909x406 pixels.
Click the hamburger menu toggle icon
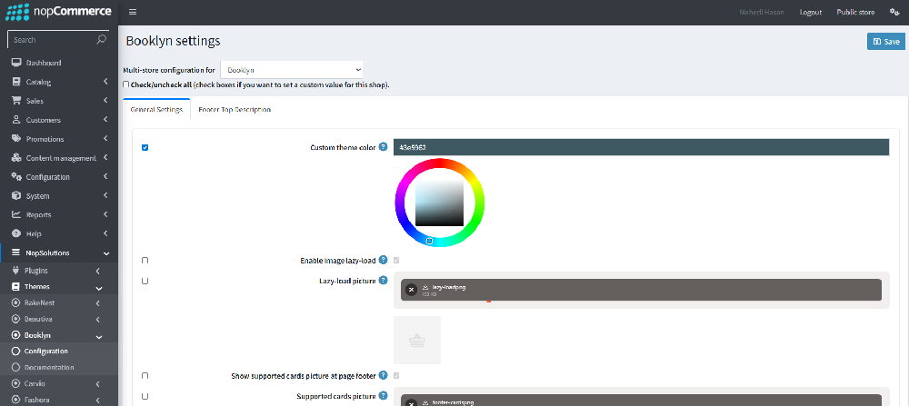[x=133, y=12]
